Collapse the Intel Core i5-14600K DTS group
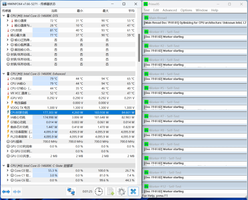Viewport: 248px width, 200px height. point(4,16)
